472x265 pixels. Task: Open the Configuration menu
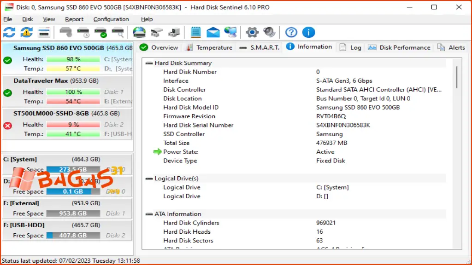(x=111, y=19)
